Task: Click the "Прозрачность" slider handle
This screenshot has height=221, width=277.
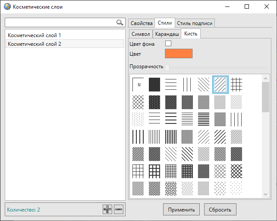Action: point(167,67)
